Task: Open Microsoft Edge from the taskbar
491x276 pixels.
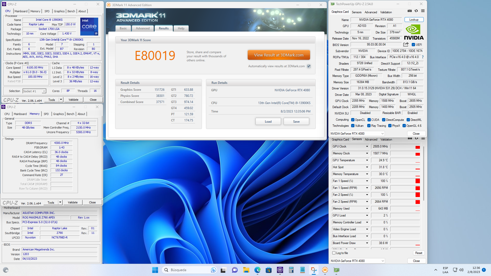Action: (x=257, y=270)
